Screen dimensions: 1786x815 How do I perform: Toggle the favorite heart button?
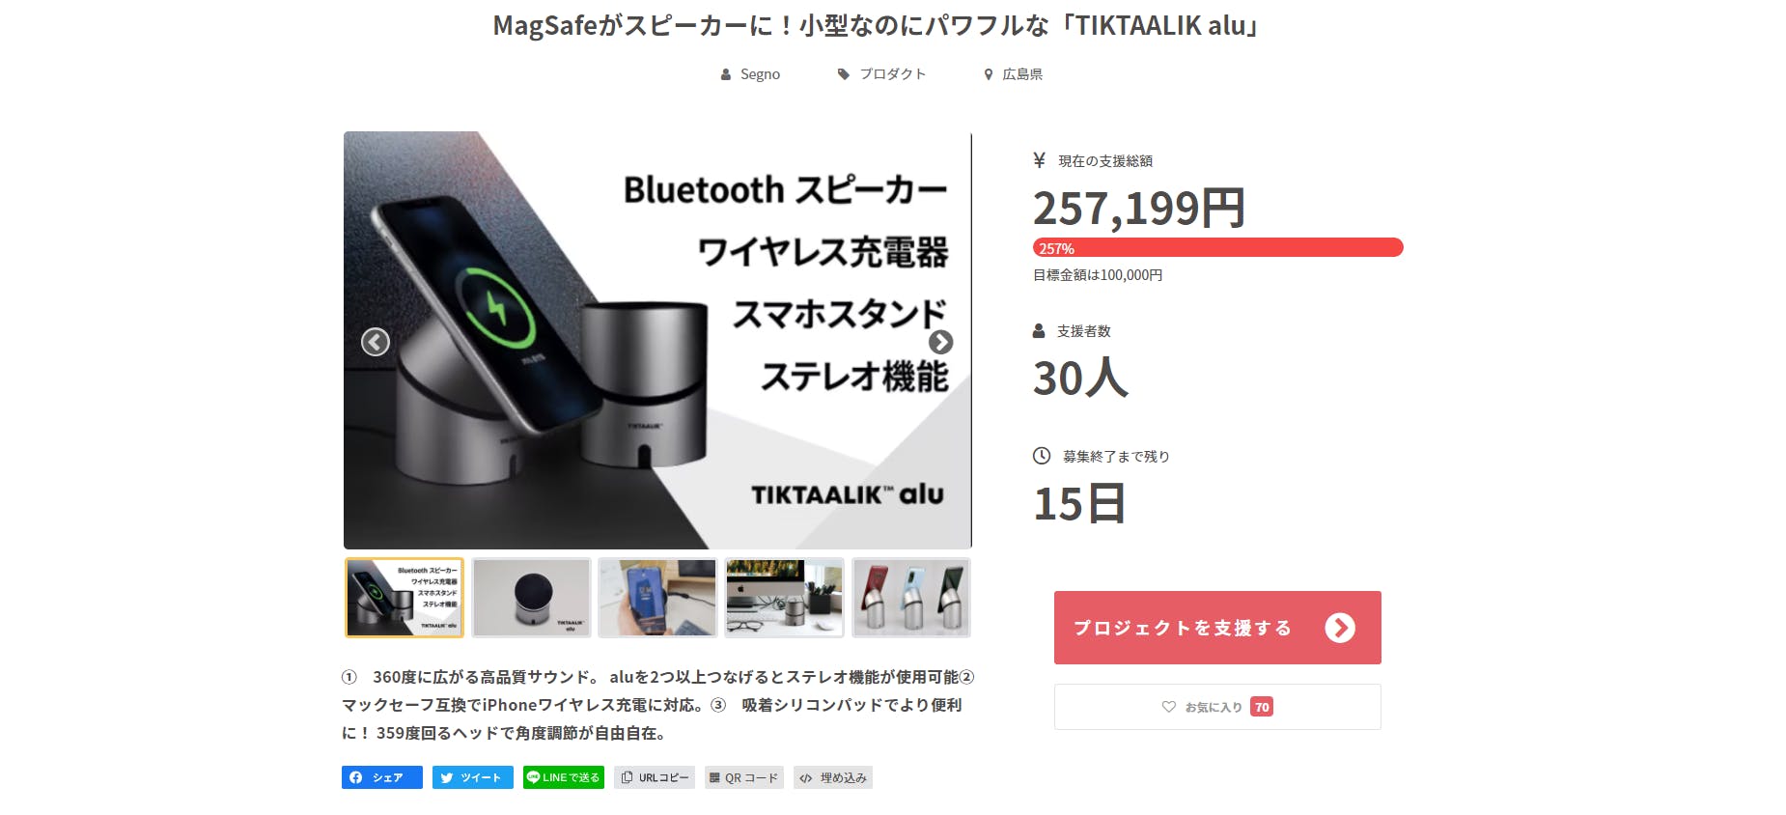click(x=1217, y=707)
